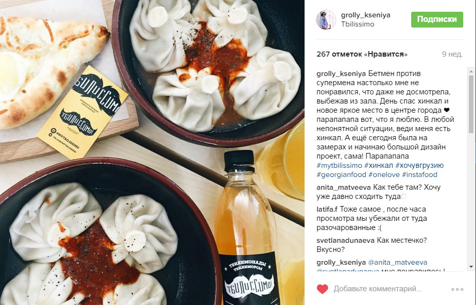Visit the anita_matveeva commenter profile
The width and height of the screenshot is (476, 305).
344,188
